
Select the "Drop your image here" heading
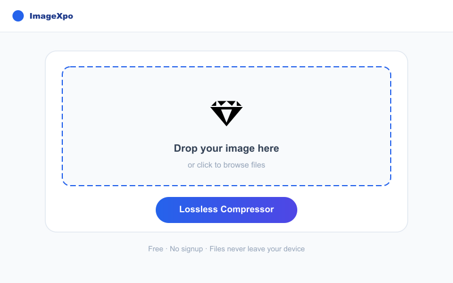(x=226, y=148)
